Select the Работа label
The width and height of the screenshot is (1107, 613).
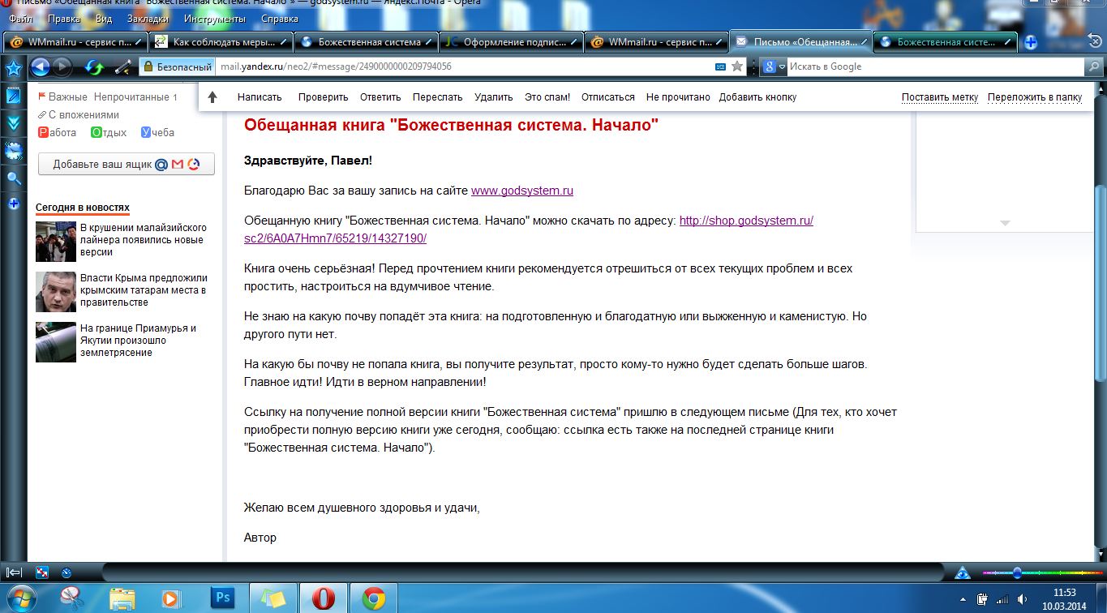tap(58, 133)
